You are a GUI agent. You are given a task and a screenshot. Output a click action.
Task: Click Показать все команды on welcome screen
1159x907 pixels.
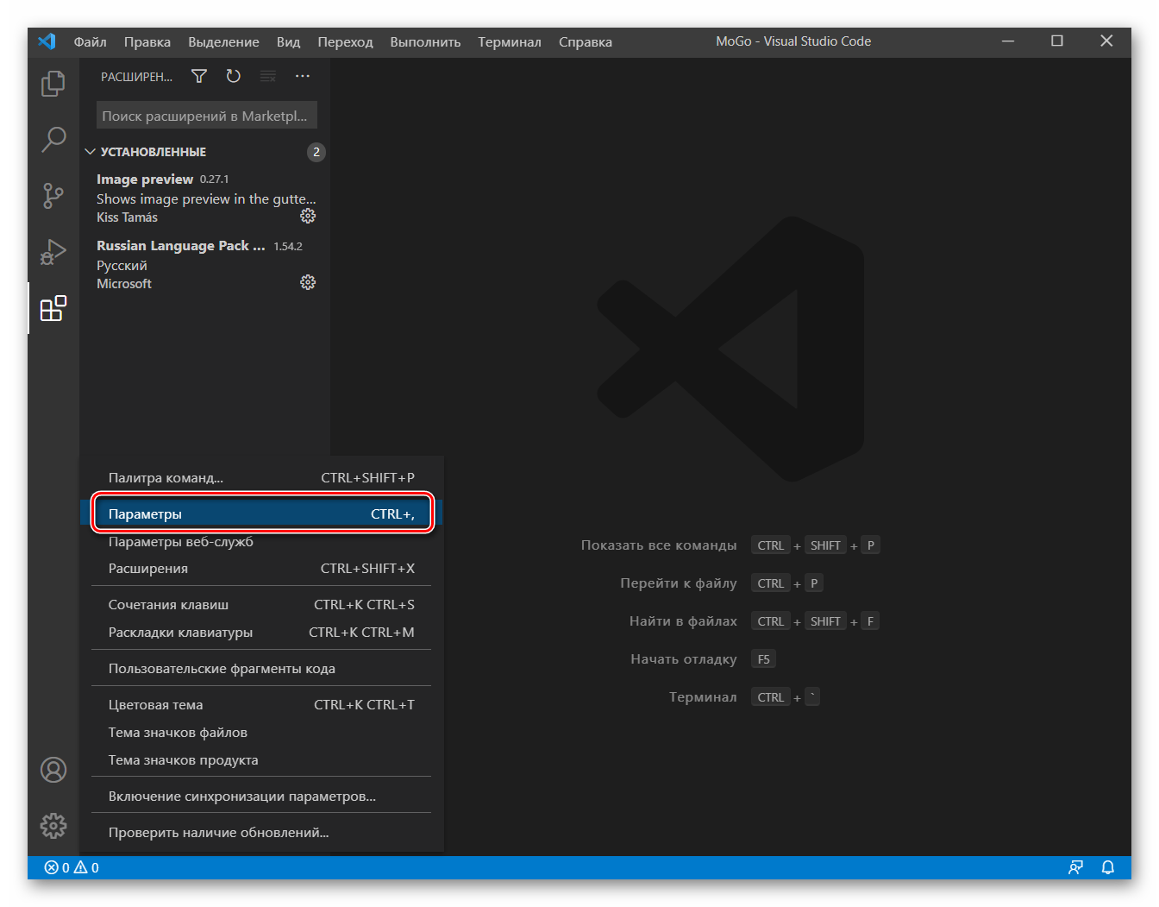click(x=659, y=545)
